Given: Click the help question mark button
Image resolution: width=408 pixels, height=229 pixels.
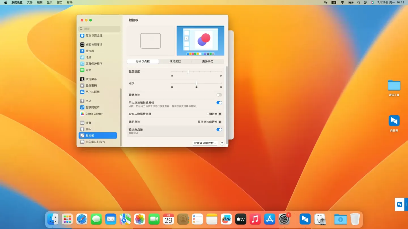Looking at the screenshot, I should click(x=222, y=143).
